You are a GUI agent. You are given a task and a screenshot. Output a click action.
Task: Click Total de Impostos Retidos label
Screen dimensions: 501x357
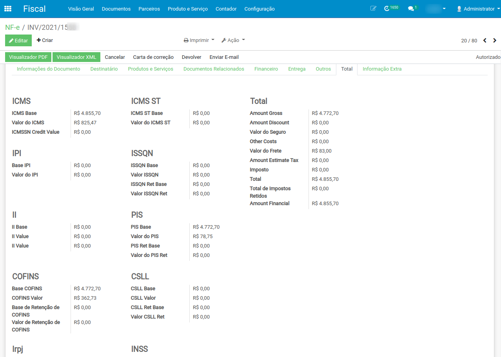(x=270, y=192)
